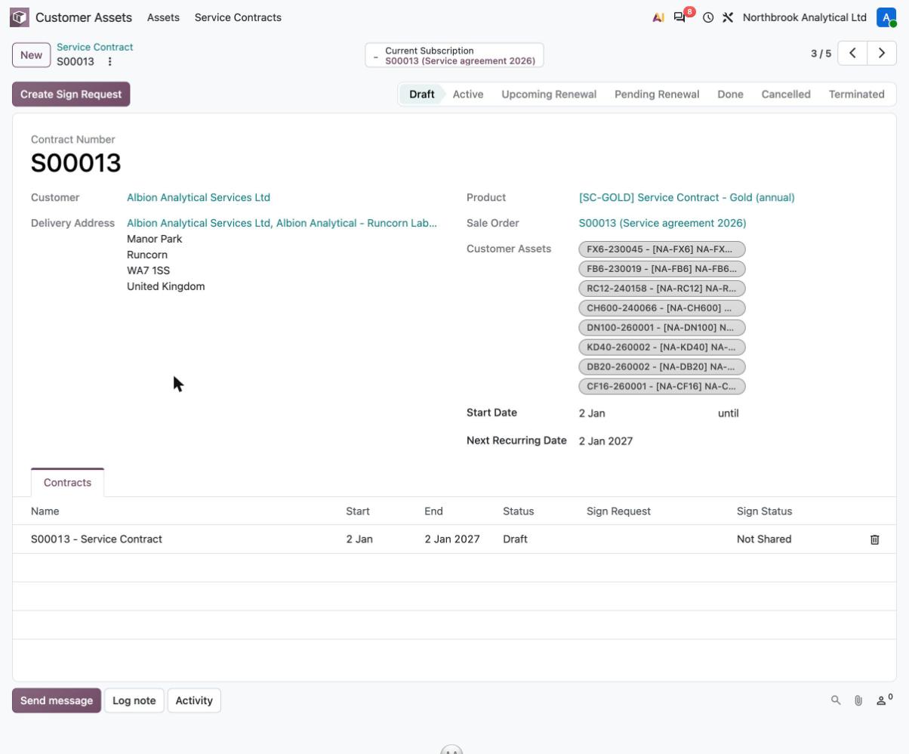Screen dimensions: 909x754
Task: Click asset tag FX6-230045
Action: pos(661,249)
